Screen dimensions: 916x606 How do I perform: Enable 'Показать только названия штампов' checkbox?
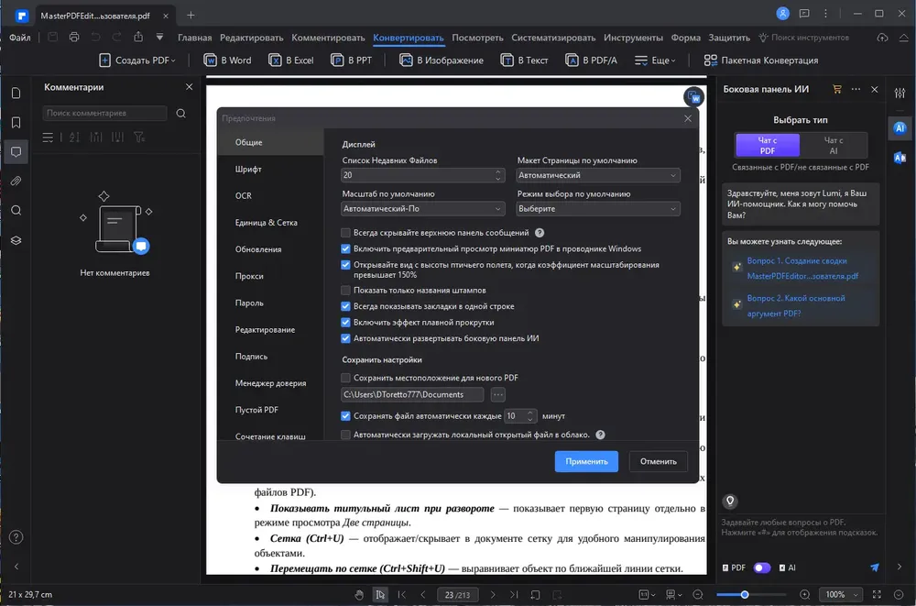coord(346,290)
